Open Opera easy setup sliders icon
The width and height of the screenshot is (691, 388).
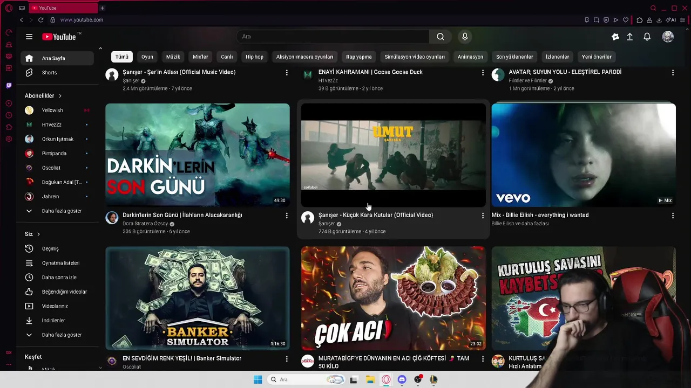tap(683, 20)
